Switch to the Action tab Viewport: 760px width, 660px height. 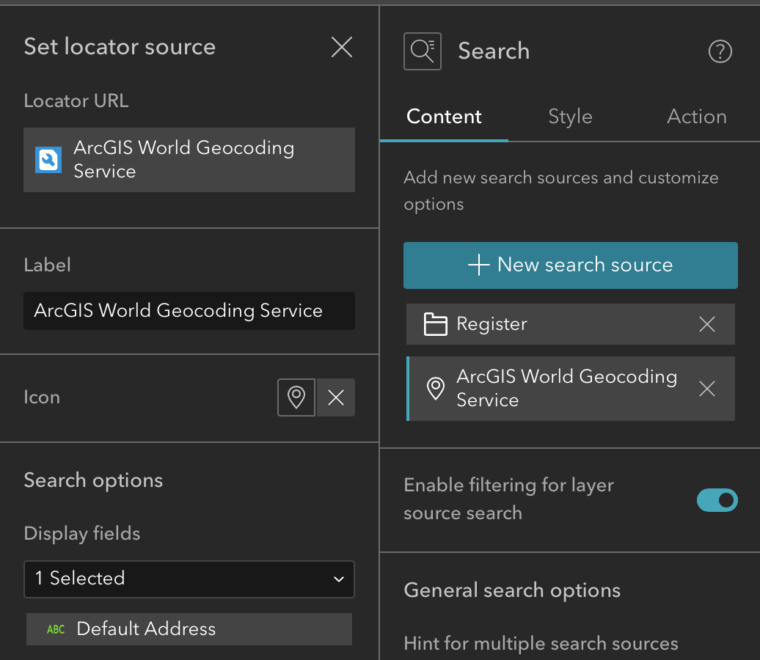pyautogui.click(x=696, y=117)
